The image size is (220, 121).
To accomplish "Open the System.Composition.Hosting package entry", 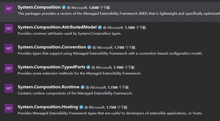I will (48, 107).
